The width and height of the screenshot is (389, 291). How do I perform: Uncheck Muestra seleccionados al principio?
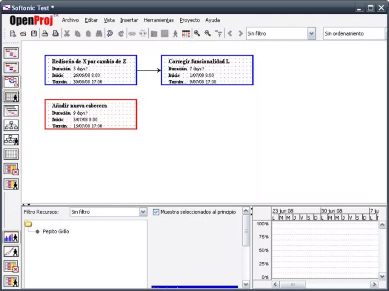coord(156,212)
